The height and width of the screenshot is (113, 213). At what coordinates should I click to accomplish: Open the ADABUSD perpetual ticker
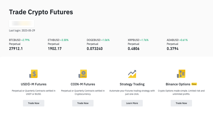177,44
